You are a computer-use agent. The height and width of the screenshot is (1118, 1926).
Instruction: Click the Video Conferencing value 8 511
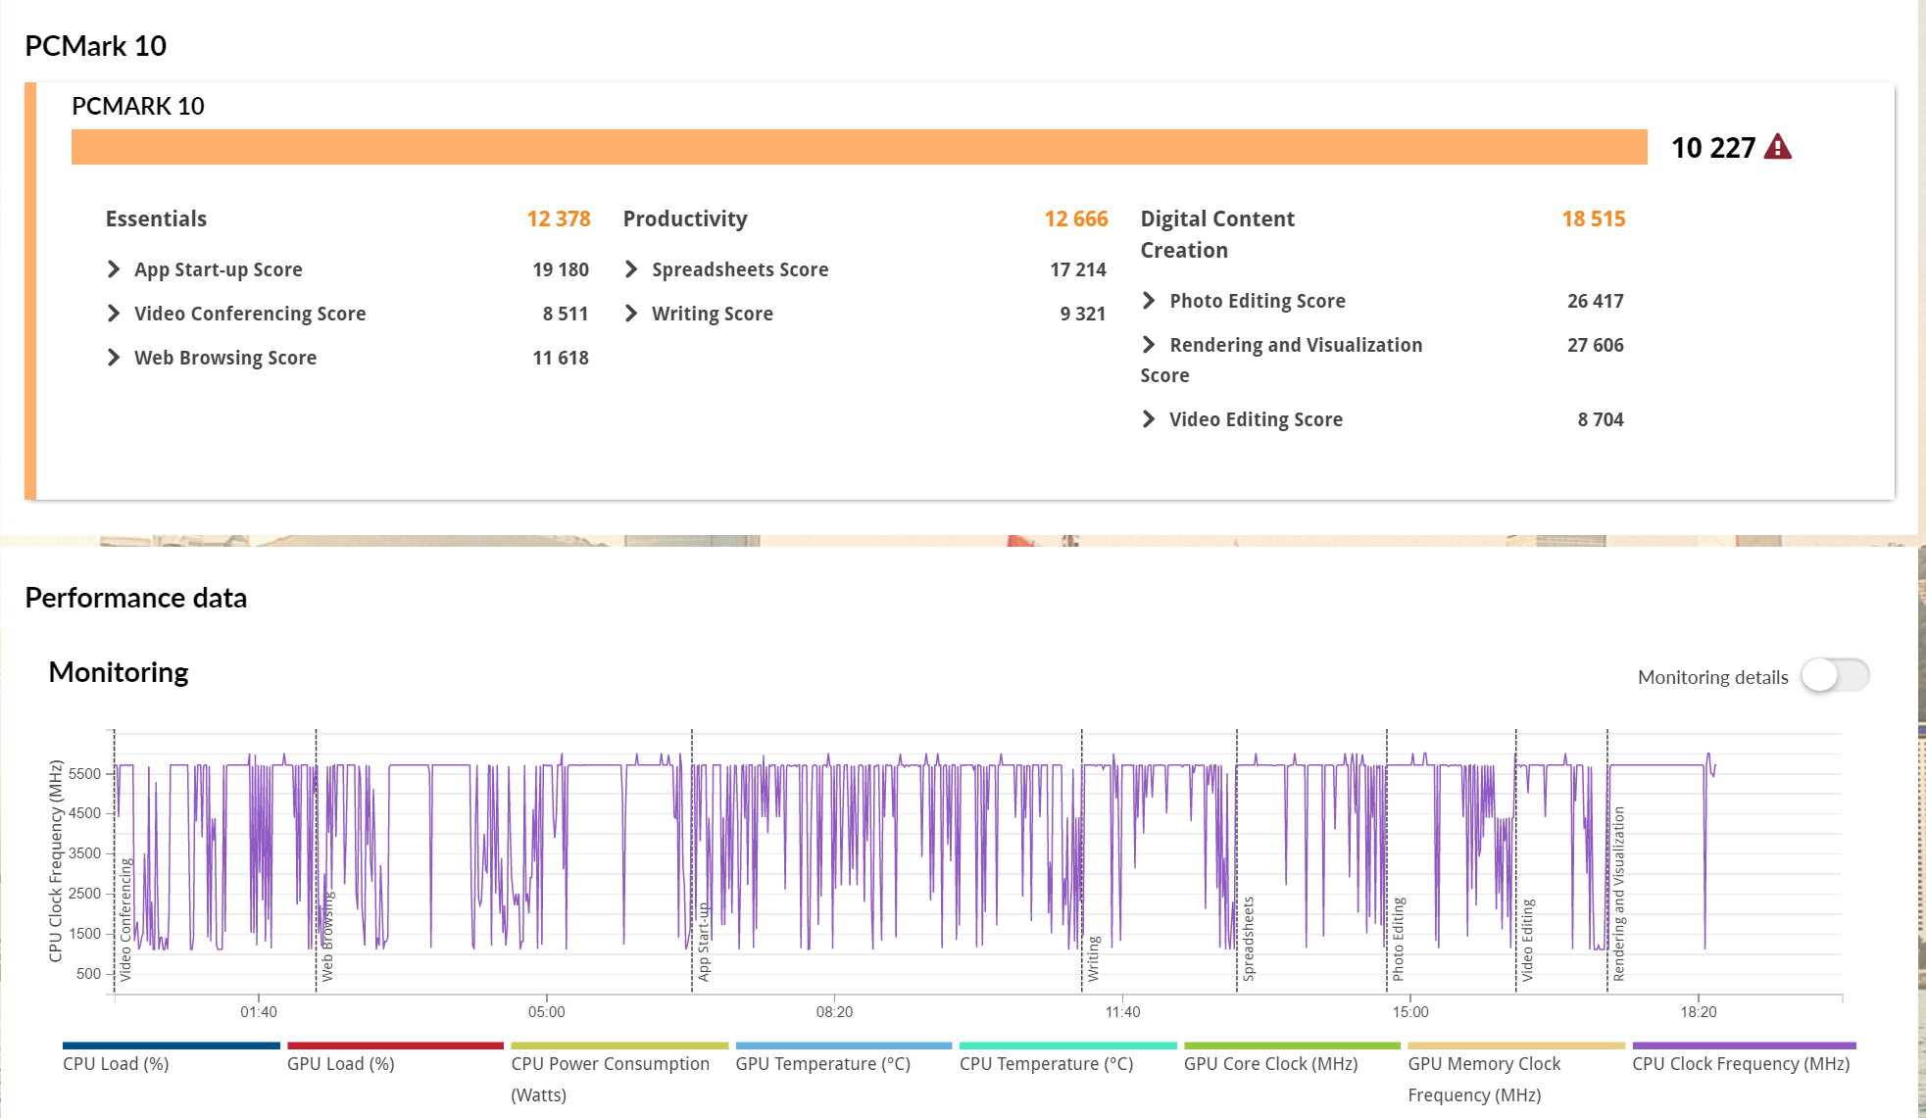coord(566,314)
